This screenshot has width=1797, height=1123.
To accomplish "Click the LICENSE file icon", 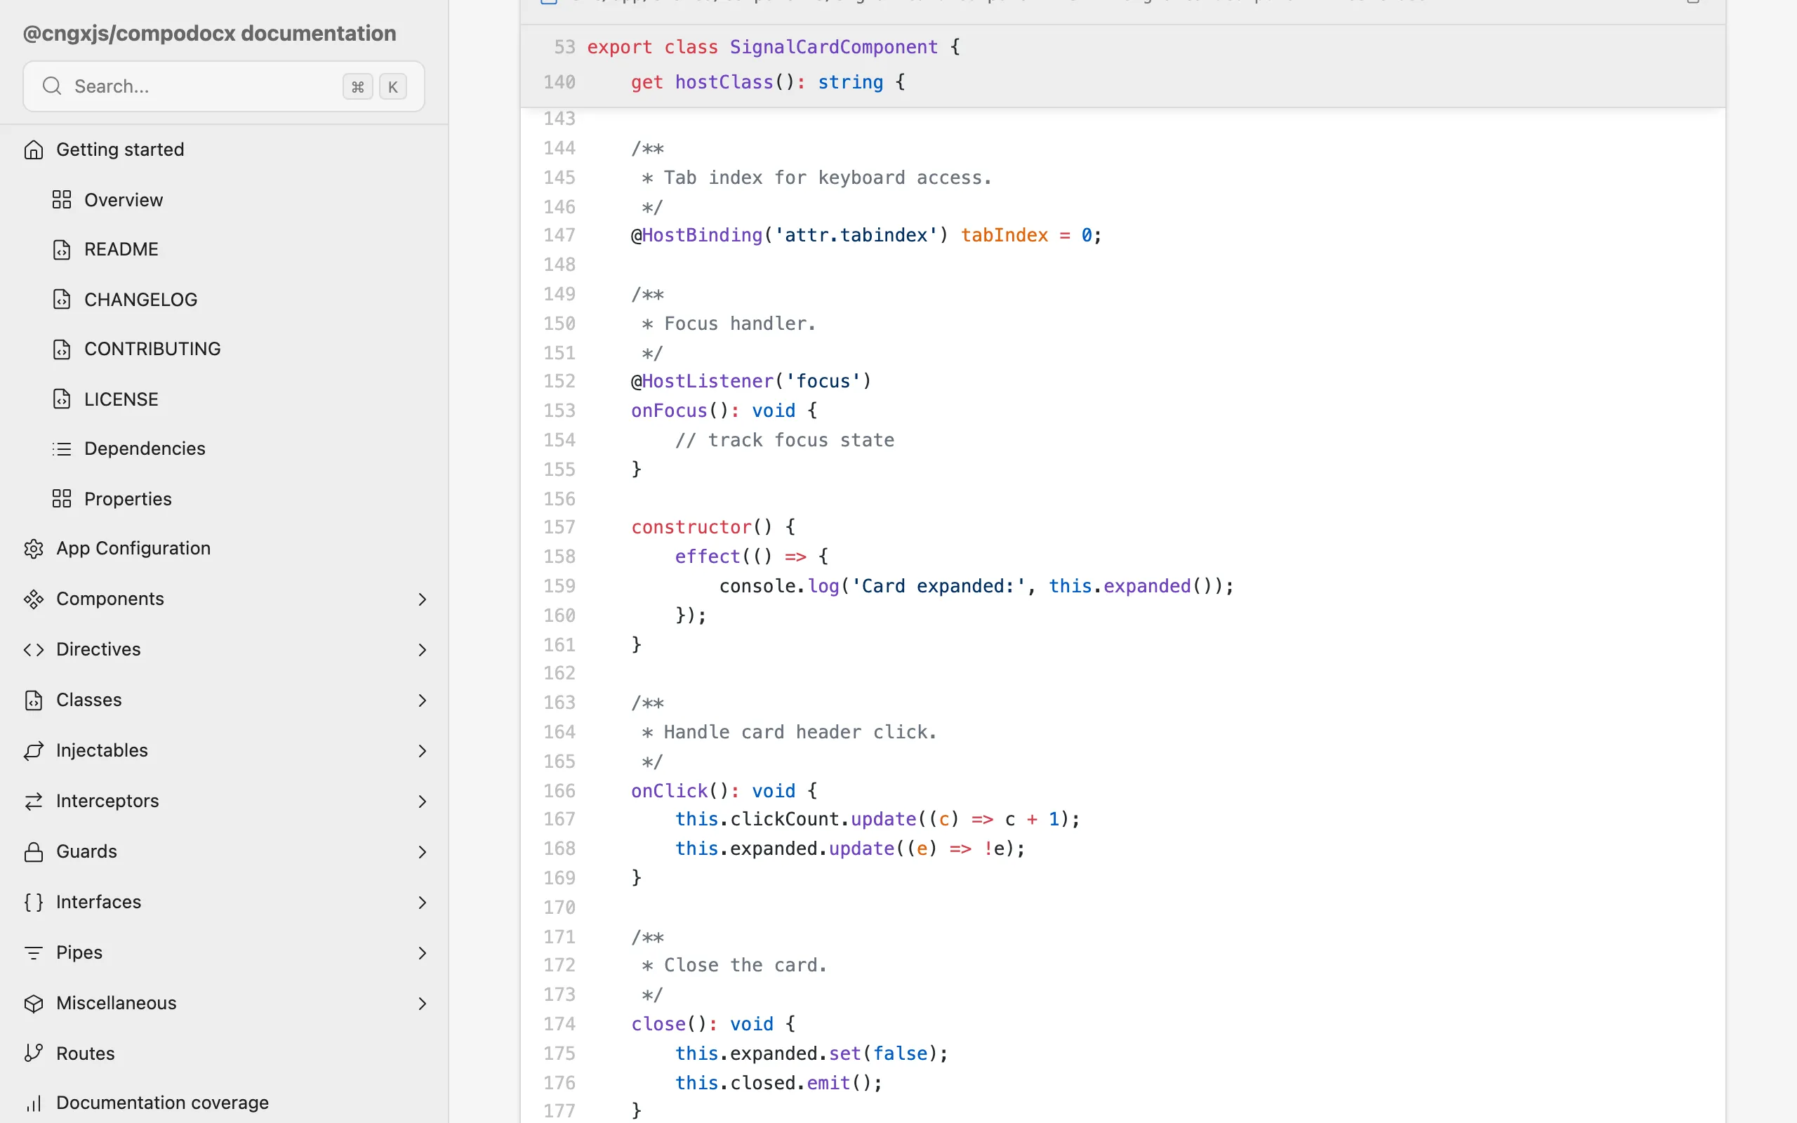I will tap(62, 399).
